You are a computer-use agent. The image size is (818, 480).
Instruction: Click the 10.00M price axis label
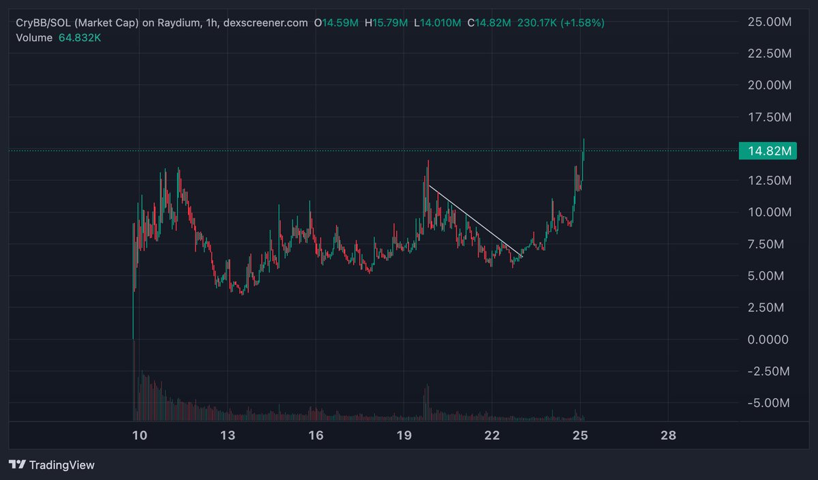769,212
